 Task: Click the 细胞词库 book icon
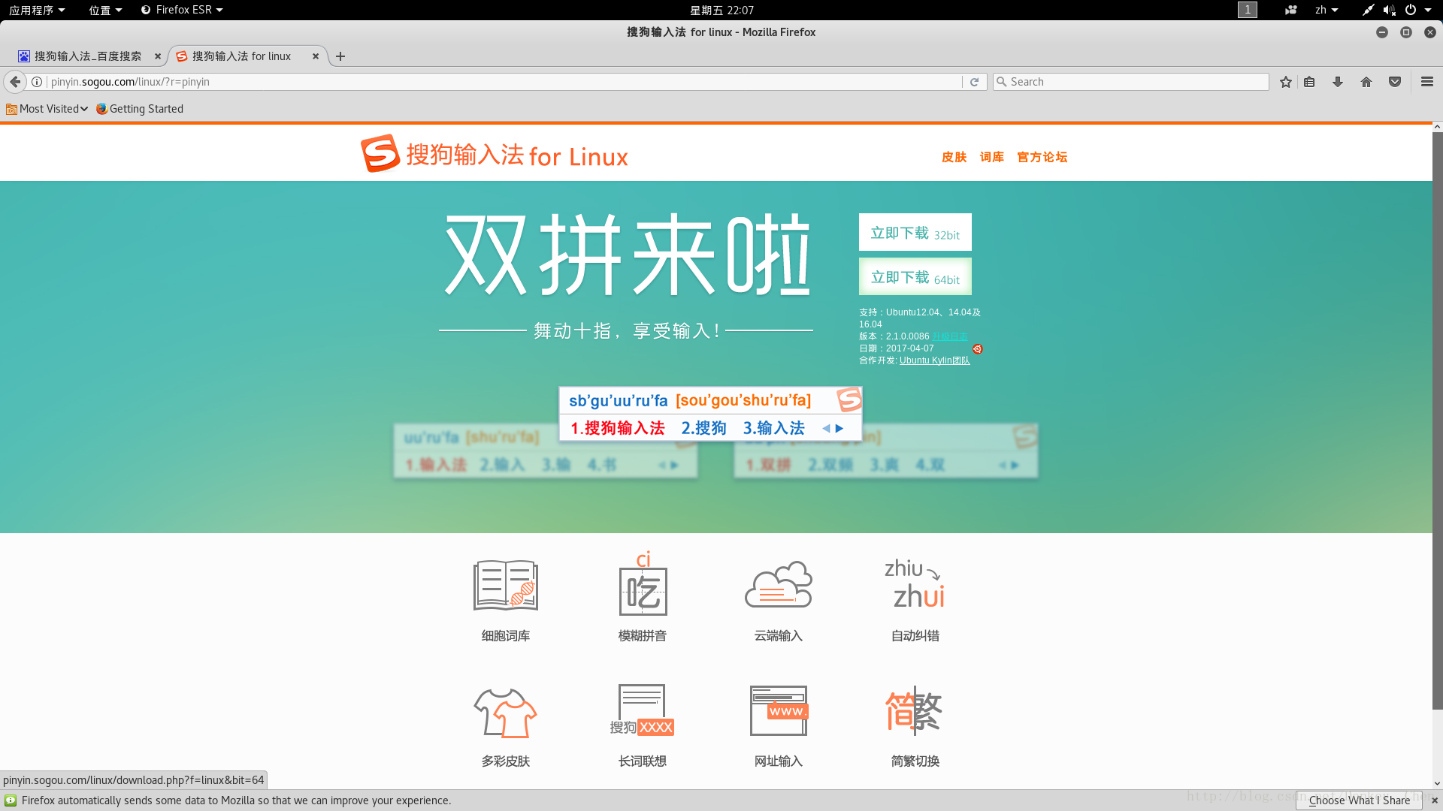(x=506, y=585)
